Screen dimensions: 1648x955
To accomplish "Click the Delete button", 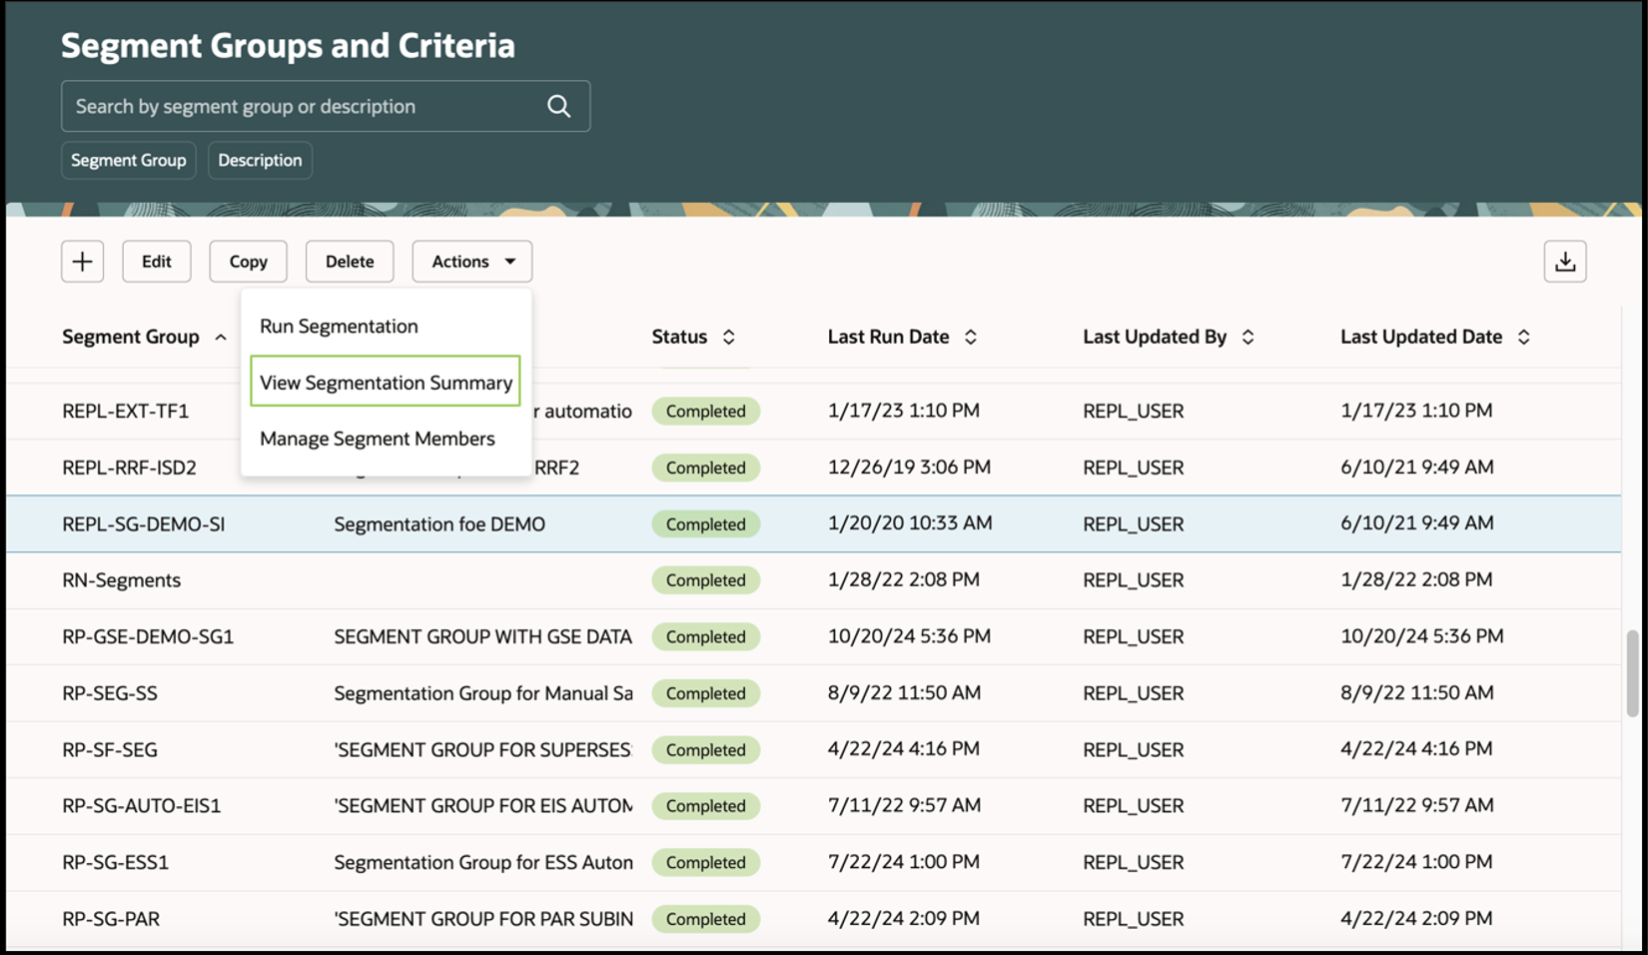I will [x=349, y=261].
